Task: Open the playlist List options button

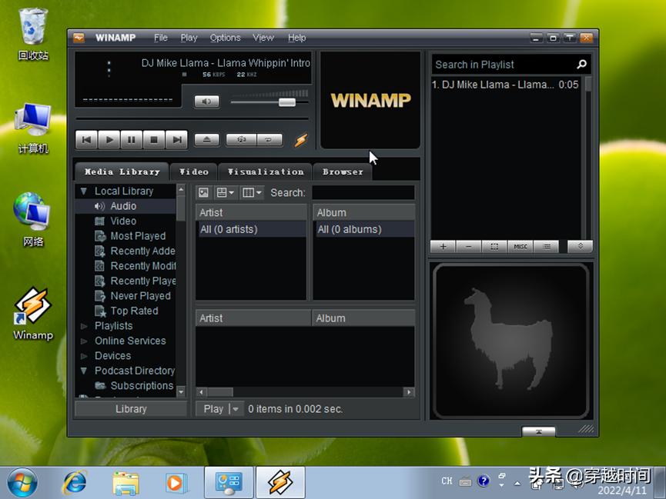Action: pyautogui.click(x=546, y=247)
